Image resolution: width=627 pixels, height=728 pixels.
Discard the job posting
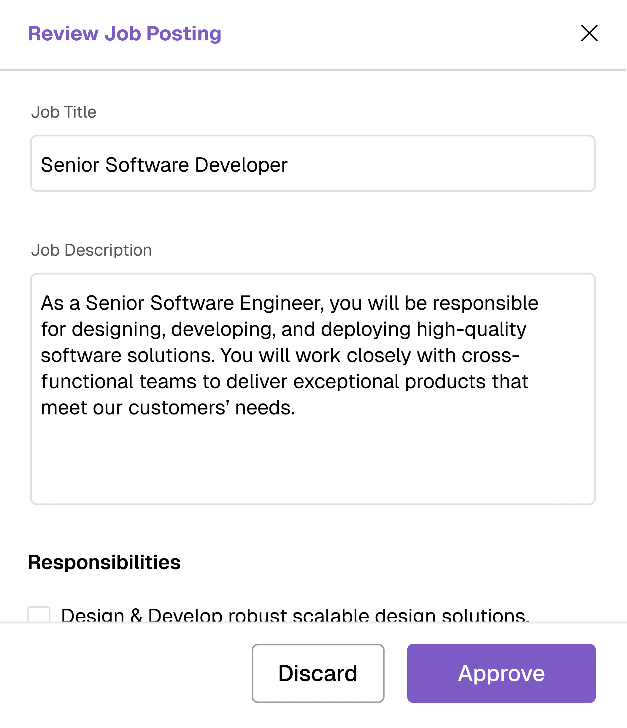point(318,673)
